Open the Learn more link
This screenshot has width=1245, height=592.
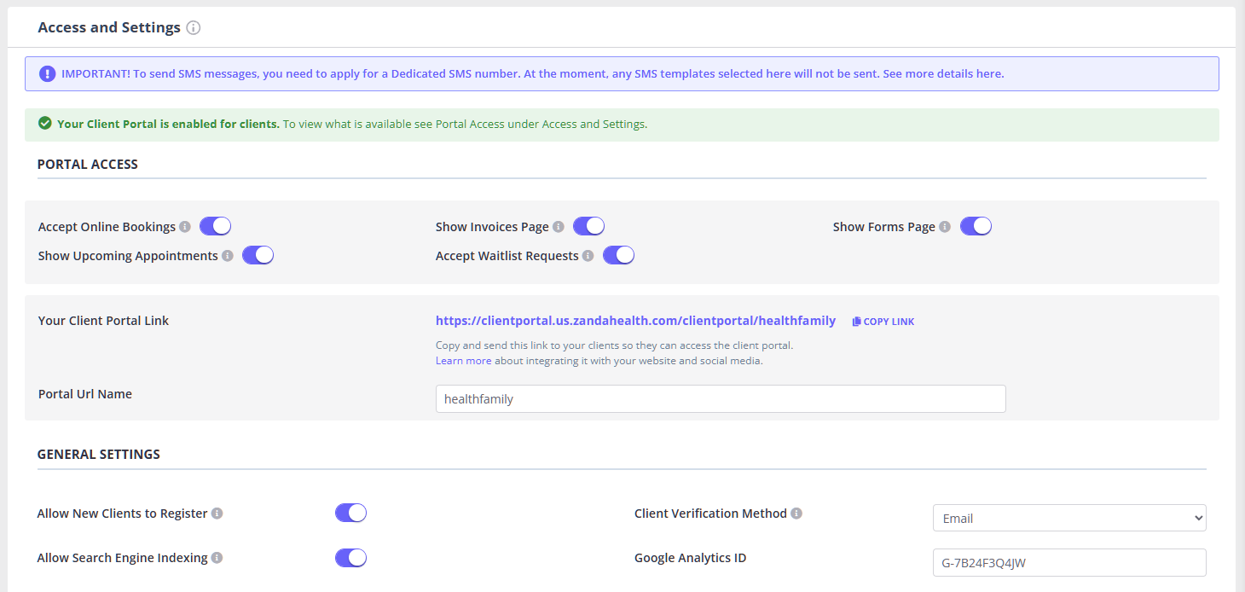[463, 361]
